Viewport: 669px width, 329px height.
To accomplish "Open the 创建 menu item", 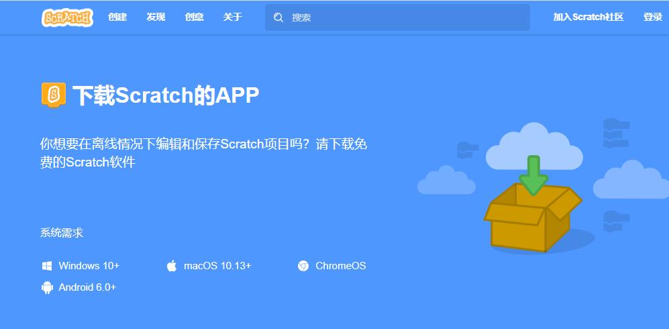I will pyautogui.click(x=117, y=17).
